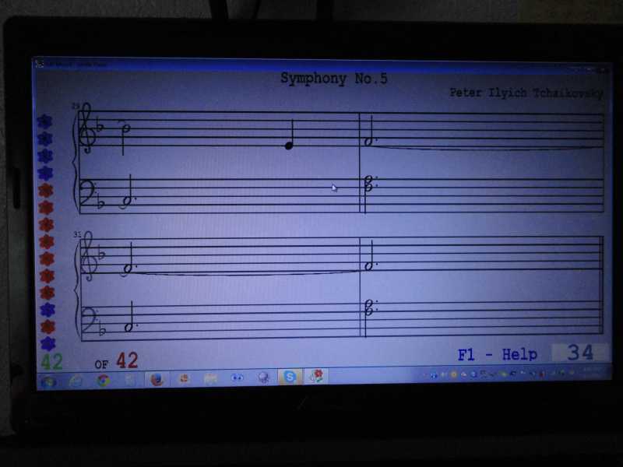Click the bottommost blue flower in left column
The width and height of the screenshot is (623, 467).
[48, 343]
